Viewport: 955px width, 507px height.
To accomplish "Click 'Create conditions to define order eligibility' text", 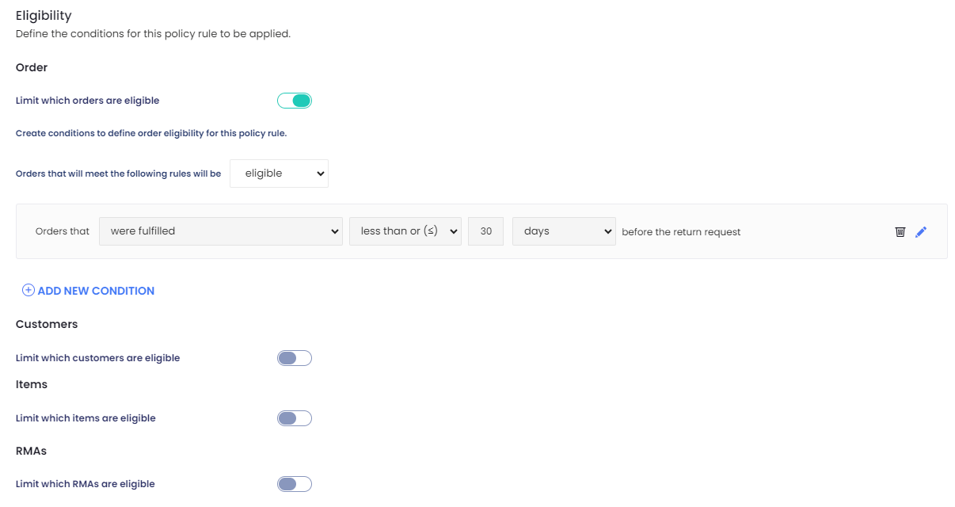I will pyautogui.click(x=151, y=133).
